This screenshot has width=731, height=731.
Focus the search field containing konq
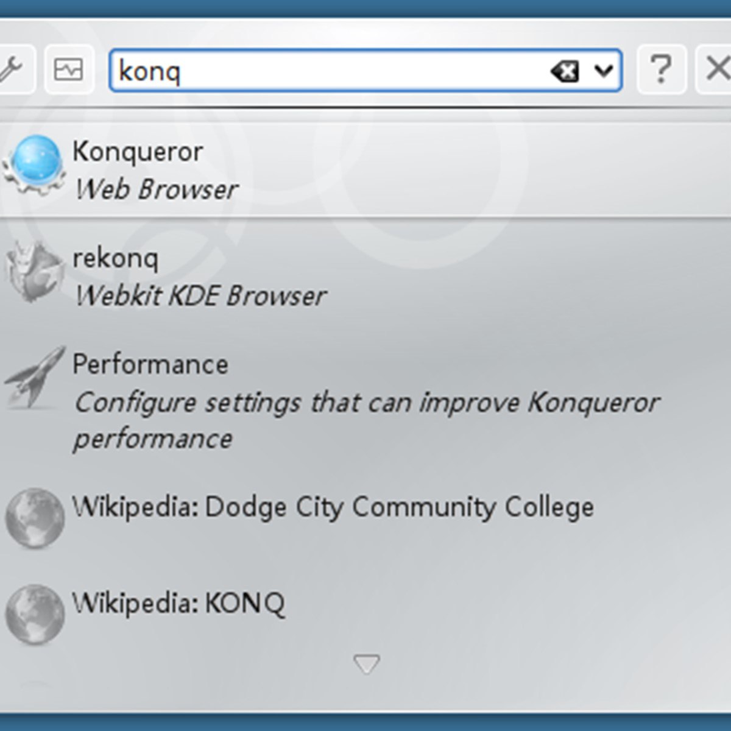pyautogui.click(x=365, y=71)
